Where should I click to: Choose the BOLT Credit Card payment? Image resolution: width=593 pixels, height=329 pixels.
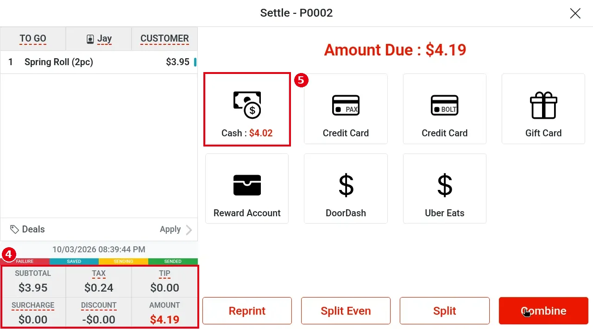coord(445,109)
